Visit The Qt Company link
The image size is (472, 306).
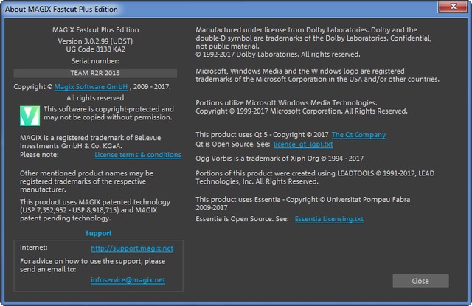pyautogui.click(x=358, y=135)
